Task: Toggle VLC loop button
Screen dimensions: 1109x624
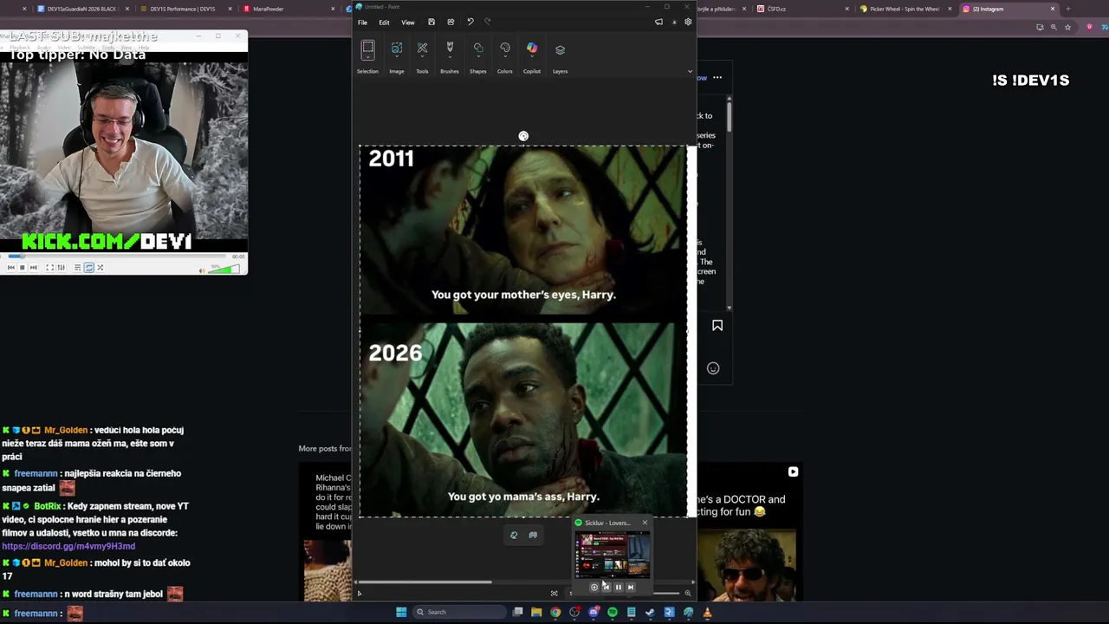Action: pyautogui.click(x=88, y=268)
